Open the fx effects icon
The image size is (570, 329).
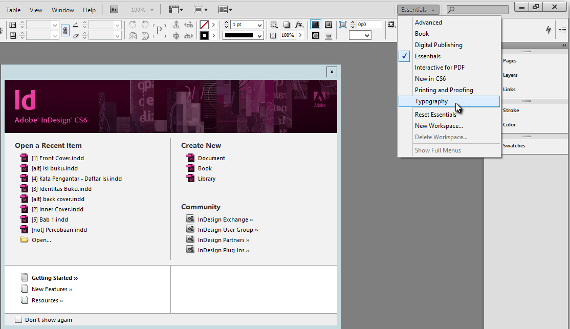tap(298, 24)
